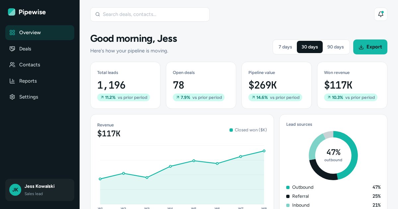Click the JK avatar circle

15,190
